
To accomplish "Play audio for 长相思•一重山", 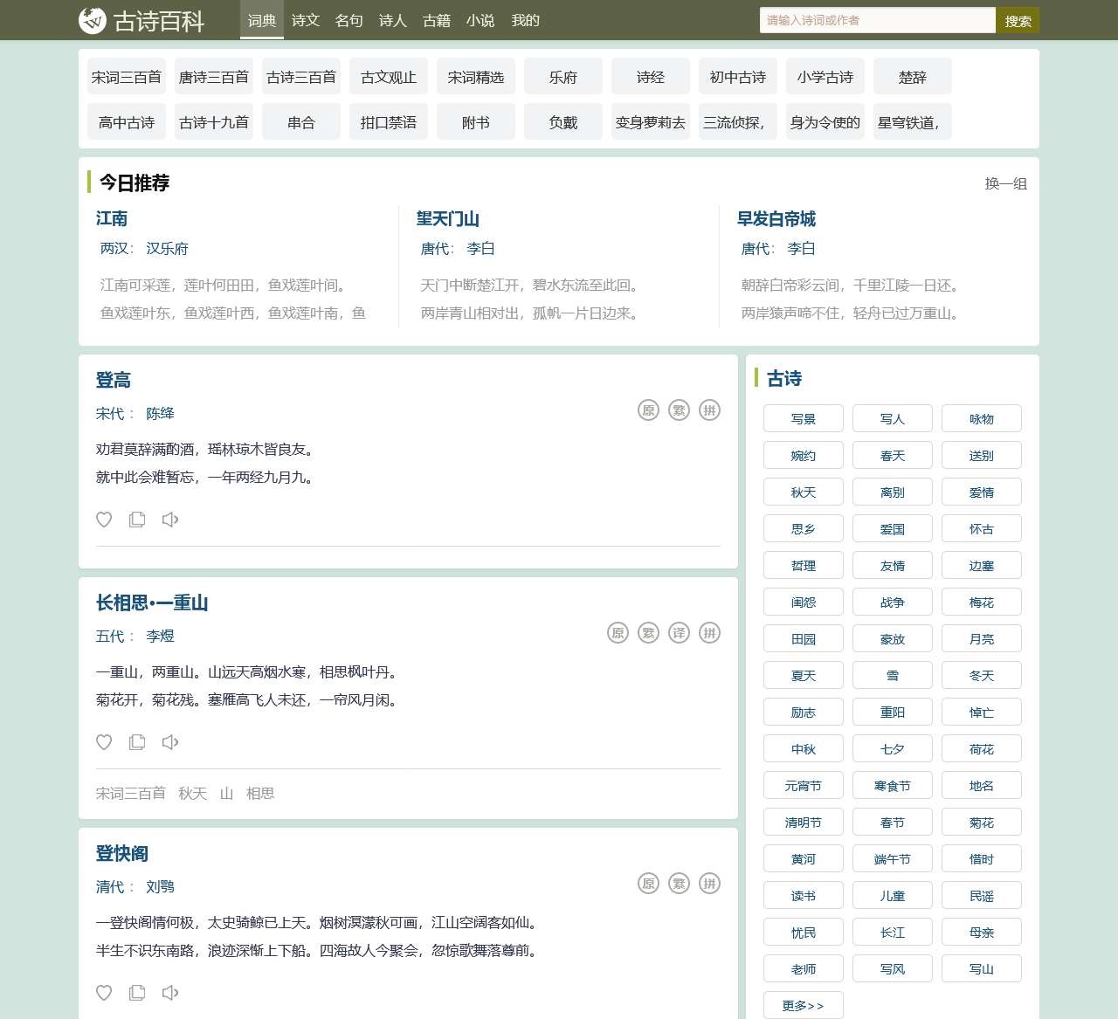I will [x=170, y=742].
